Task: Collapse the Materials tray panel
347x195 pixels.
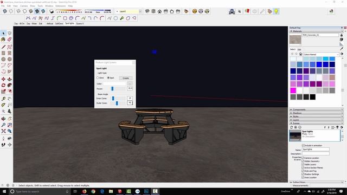Action: click(x=317, y=31)
